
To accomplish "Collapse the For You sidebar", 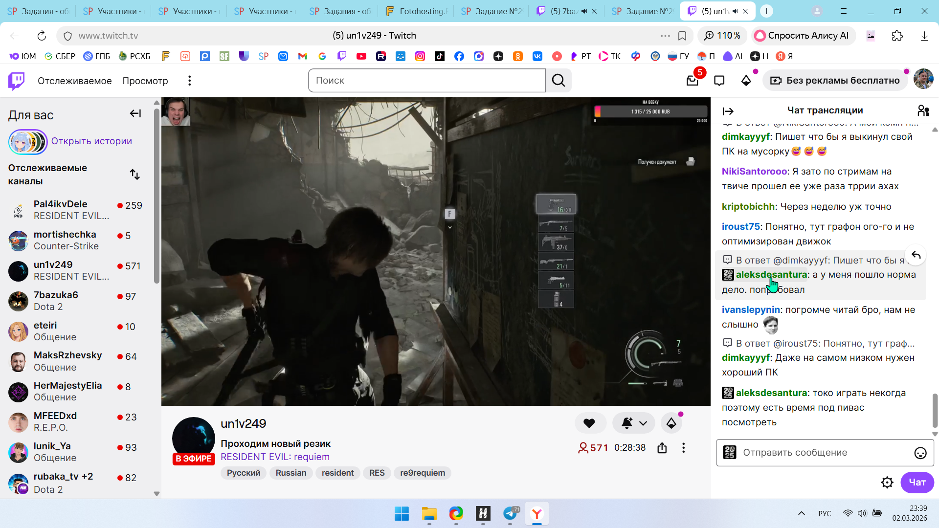I will point(135,114).
